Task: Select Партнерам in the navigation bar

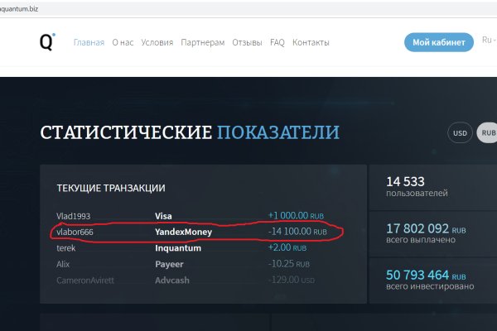Action: point(203,42)
